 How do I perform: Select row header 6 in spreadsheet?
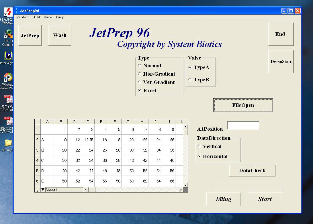click(x=37, y=181)
